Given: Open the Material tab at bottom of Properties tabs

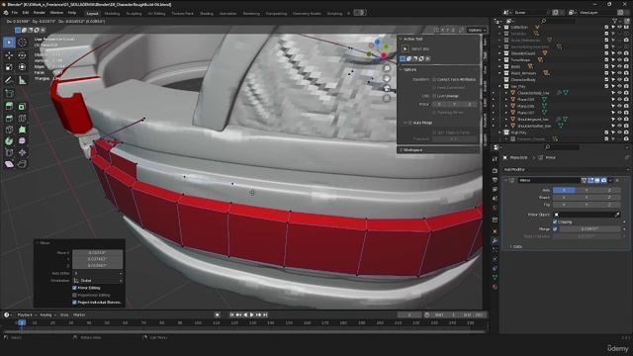Looking at the screenshot, I should [495, 287].
